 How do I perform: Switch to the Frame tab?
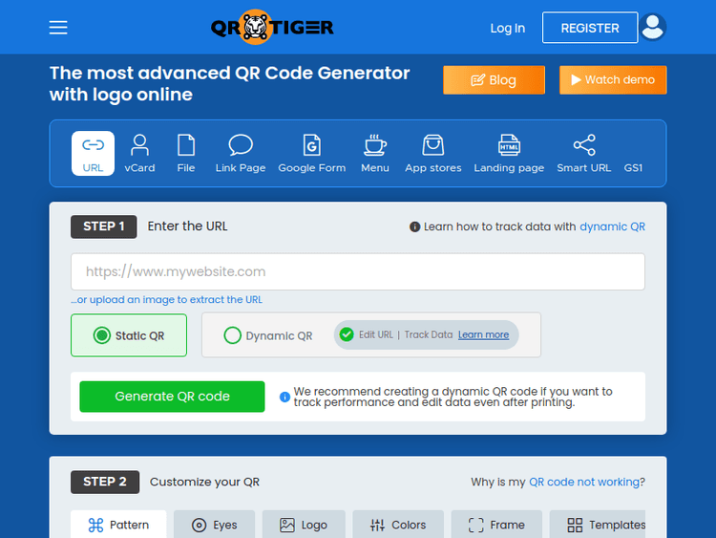coord(496,525)
